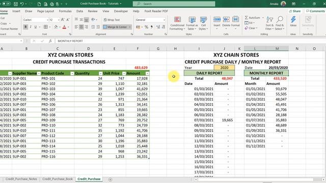Open the font size dropdown
This screenshot has height=183, width=326.
pos(59,20)
